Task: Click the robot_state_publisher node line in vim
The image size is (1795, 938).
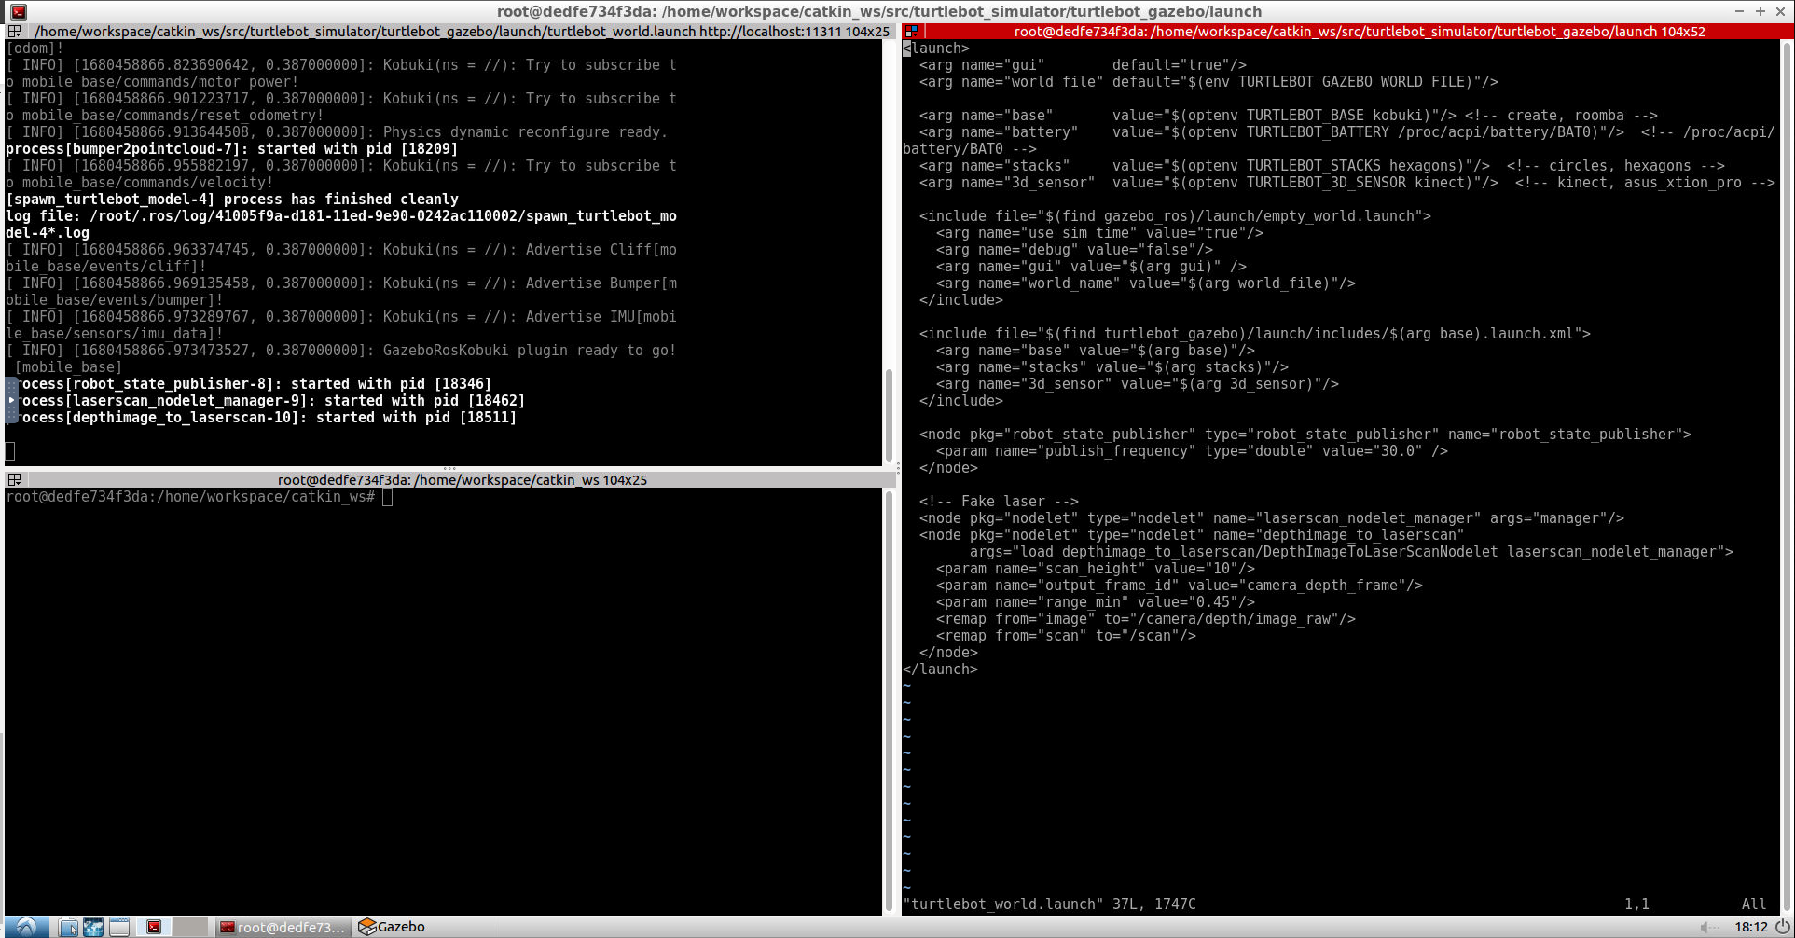Action: point(1305,435)
